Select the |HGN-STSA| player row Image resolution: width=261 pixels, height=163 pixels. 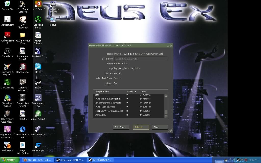pyautogui.click(x=128, y=99)
